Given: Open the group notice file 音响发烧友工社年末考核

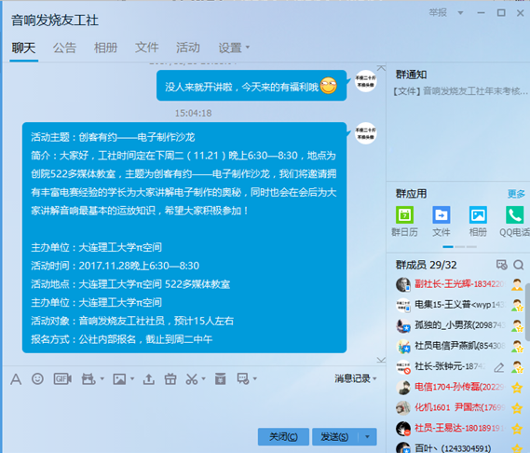Looking at the screenshot, I should coord(460,91).
